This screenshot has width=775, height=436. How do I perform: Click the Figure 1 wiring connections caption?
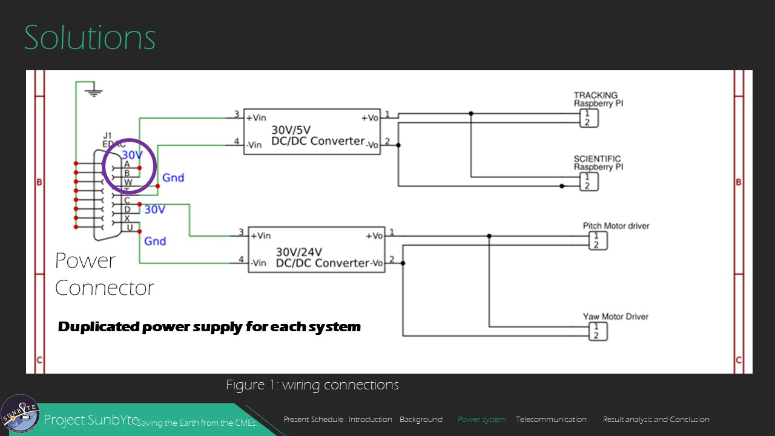tap(312, 385)
